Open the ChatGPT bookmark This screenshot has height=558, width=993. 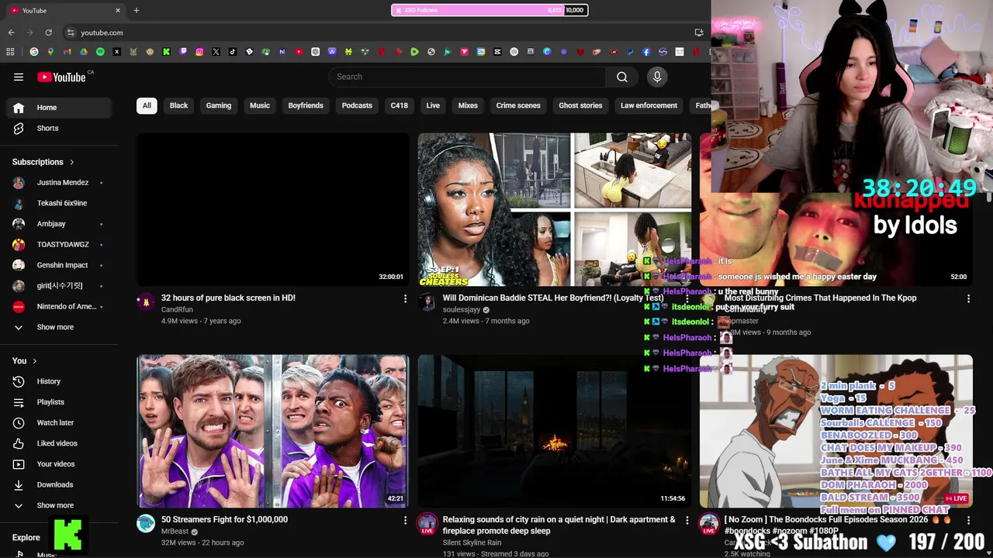tap(315, 52)
